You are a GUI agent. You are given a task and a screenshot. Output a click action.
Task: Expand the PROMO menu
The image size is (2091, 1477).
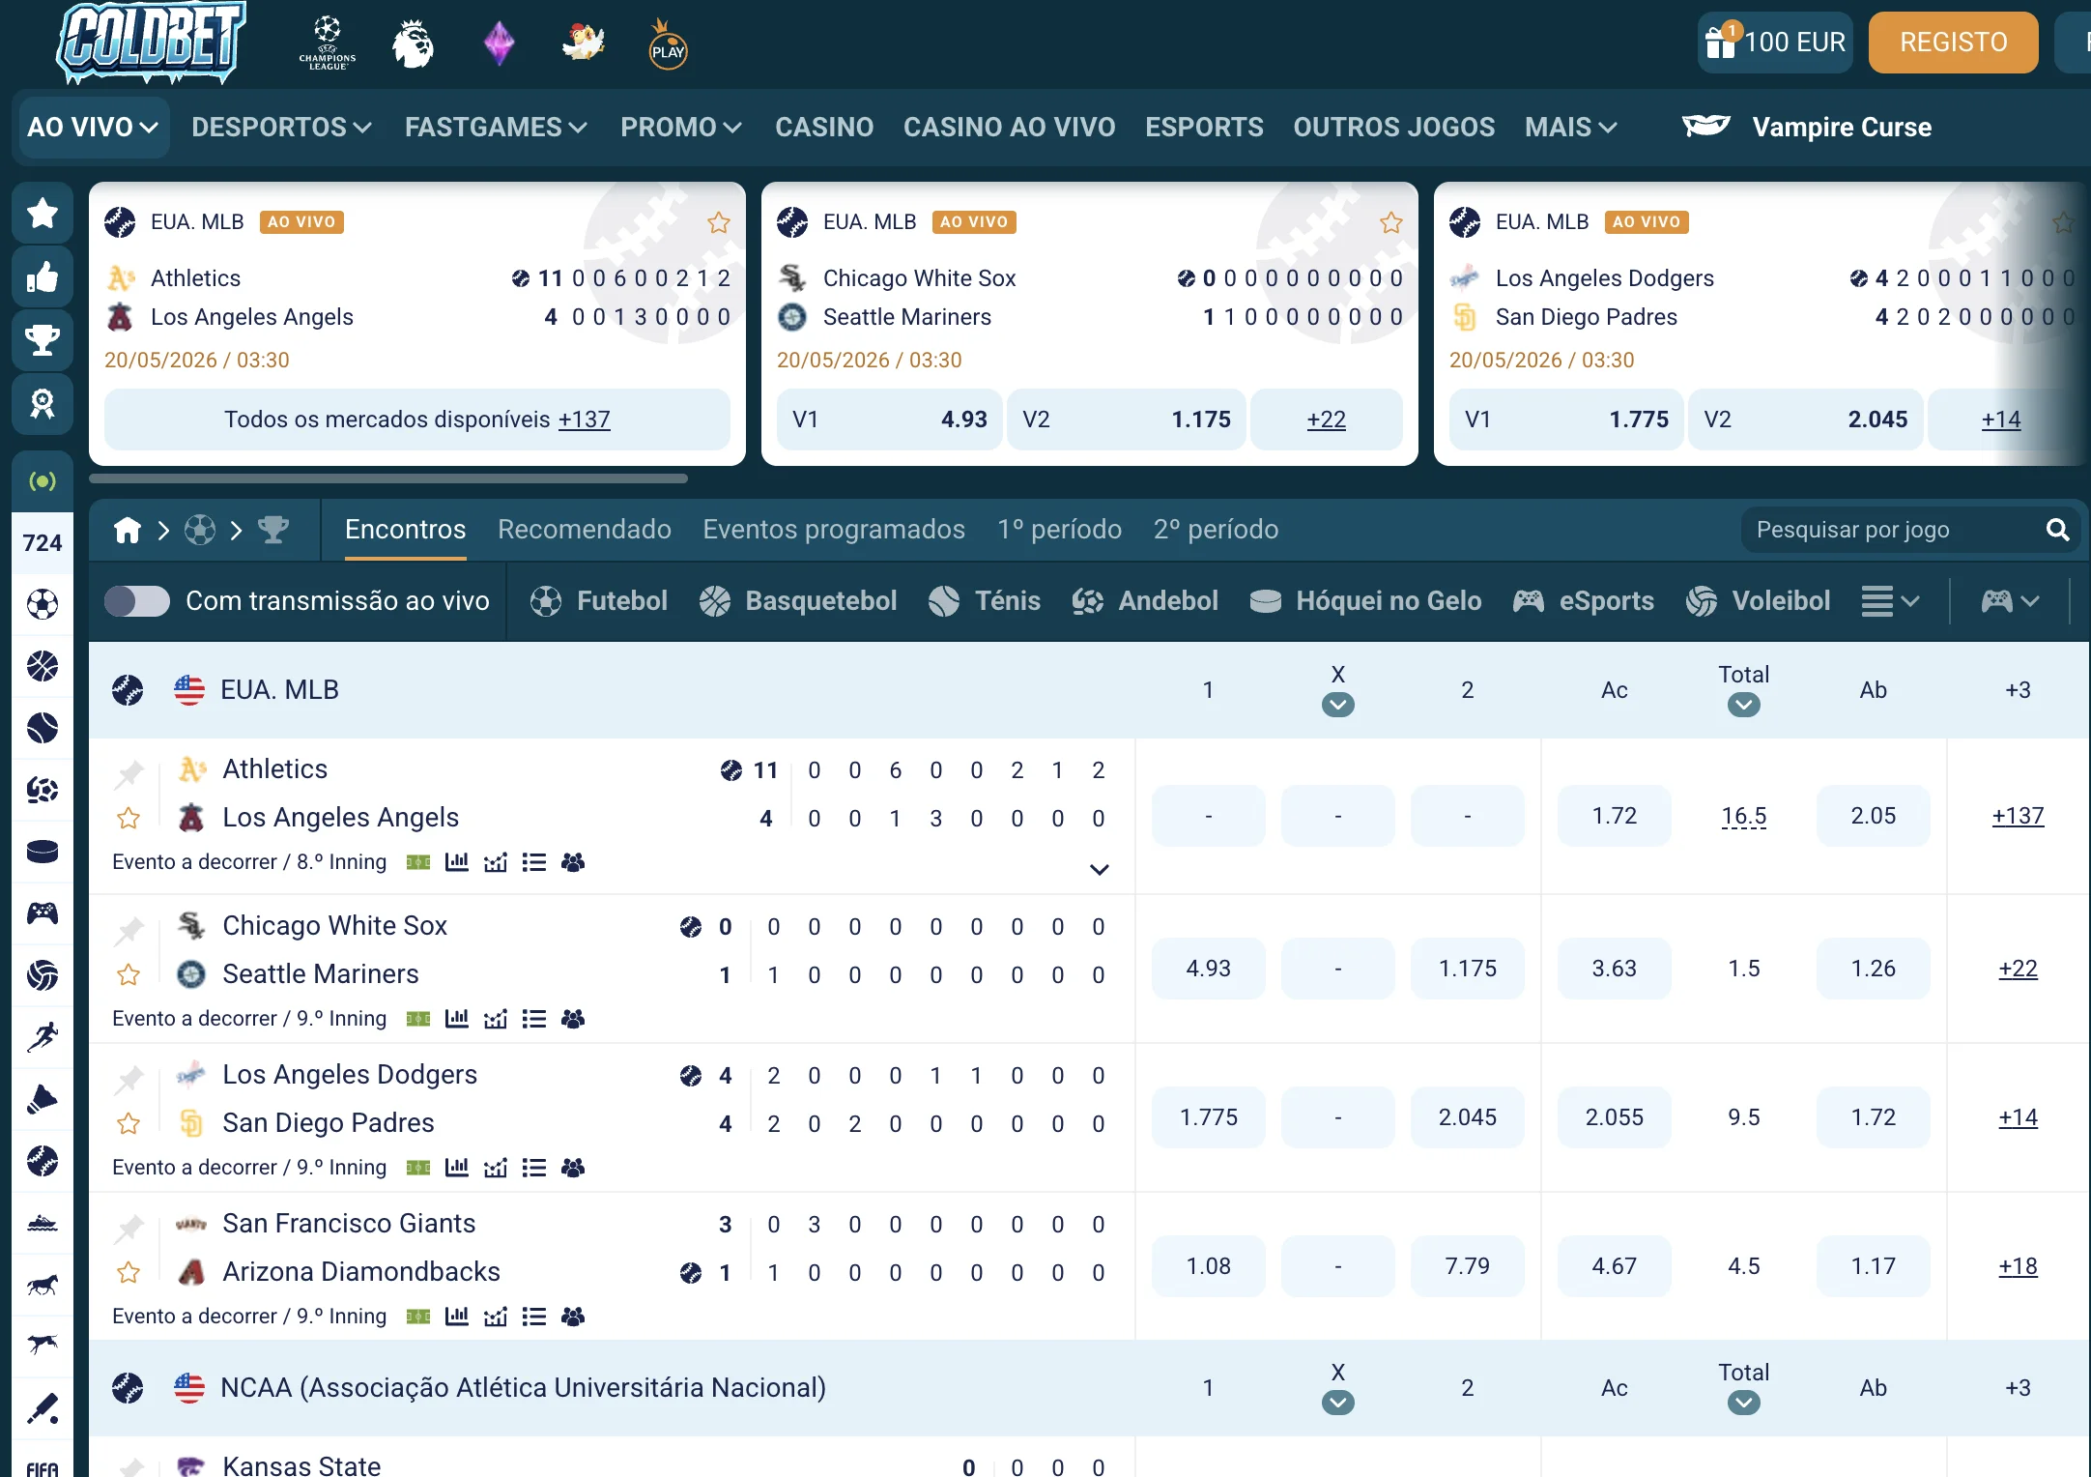point(681,127)
